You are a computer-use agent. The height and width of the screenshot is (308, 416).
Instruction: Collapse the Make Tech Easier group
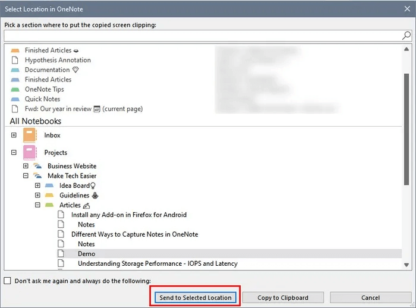(x=26, y=176)
